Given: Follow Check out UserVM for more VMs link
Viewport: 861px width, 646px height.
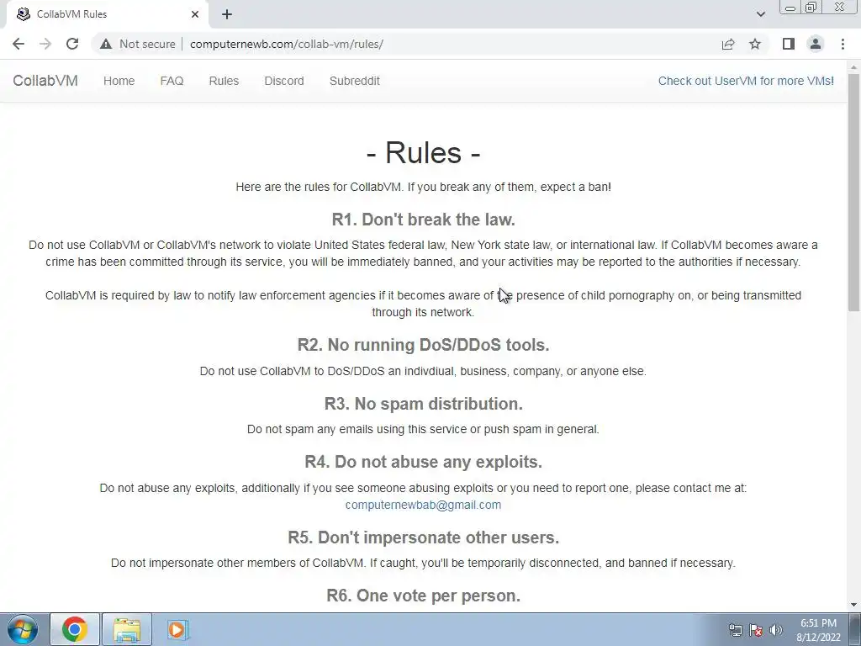Looking at the screenshot, I should 746,81.
